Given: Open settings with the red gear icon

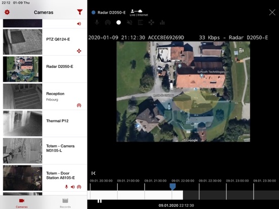Looking at the screenshot, I should click(7, 12).
